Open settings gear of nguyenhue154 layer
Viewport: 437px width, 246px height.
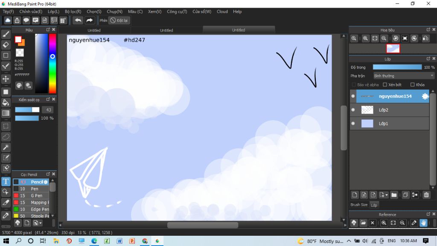425,96
